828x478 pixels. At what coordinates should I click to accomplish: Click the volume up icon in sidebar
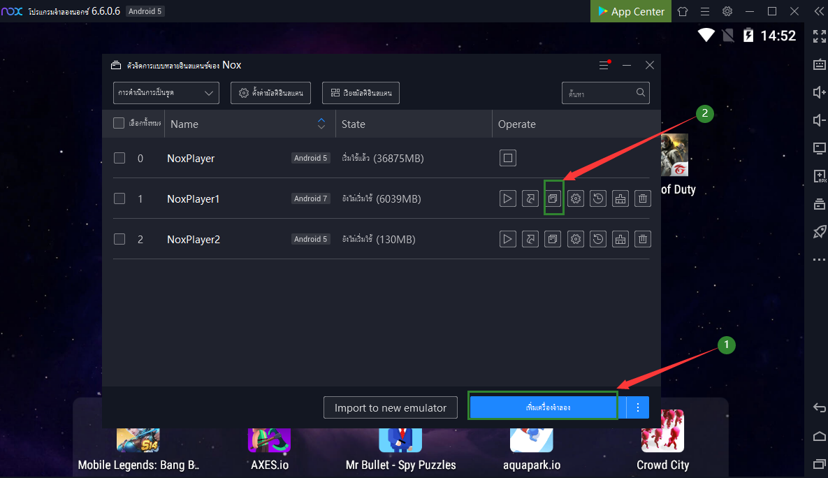820,92
